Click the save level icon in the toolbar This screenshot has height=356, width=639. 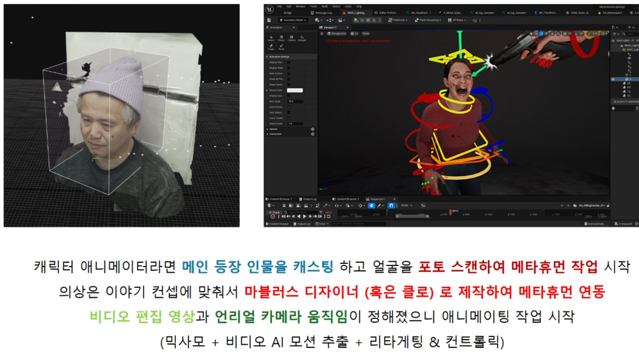click(x=269, y=20)
